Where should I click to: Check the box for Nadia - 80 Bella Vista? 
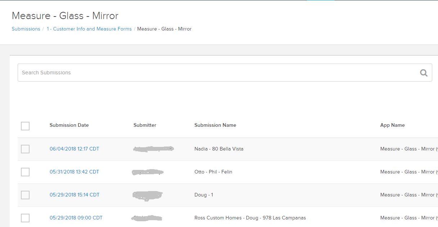click(x=25, y=149)
